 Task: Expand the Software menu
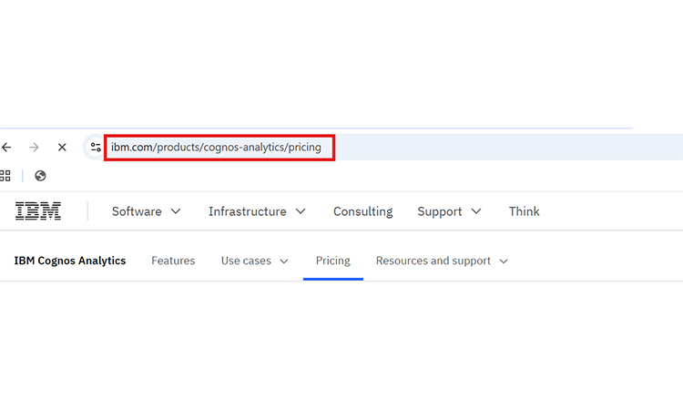coord(146,211)
